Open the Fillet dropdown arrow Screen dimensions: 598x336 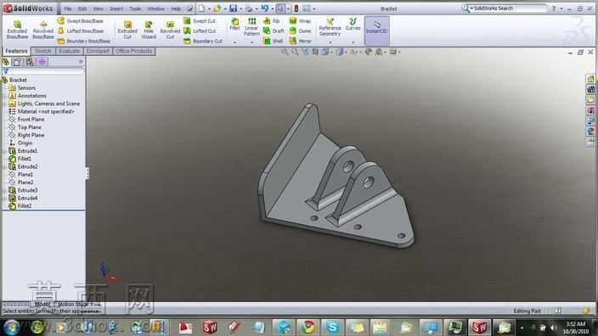pyautogui.click(x=235, y=42)
